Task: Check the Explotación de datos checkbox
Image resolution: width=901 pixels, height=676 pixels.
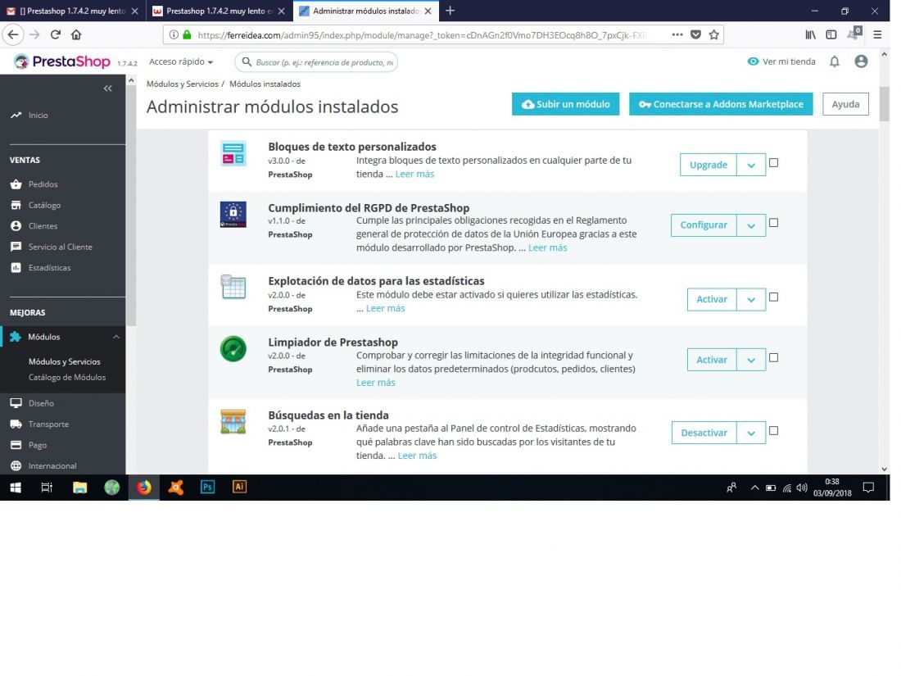Action: [x=774, y=297]
